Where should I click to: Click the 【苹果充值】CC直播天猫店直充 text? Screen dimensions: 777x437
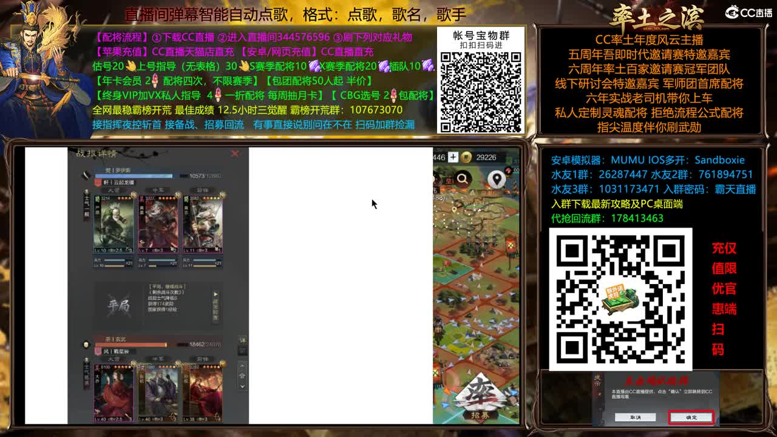tap(163, 52)
